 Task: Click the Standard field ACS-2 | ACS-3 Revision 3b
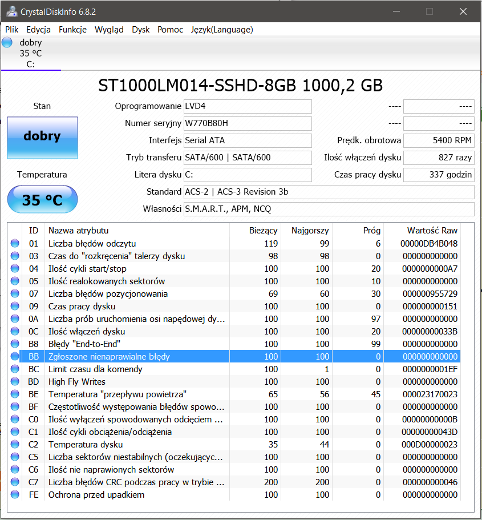(x=329, y=192)
